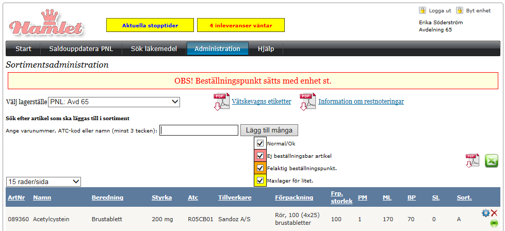Sort by Atc column header
Image resolution: width=505 pixels, height=231 pixels.
pos(193,197)
